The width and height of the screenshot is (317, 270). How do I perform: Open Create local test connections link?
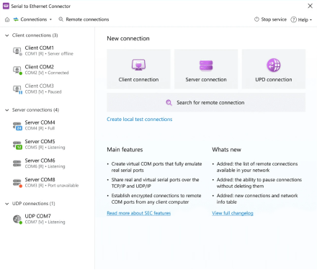point(140,120)
